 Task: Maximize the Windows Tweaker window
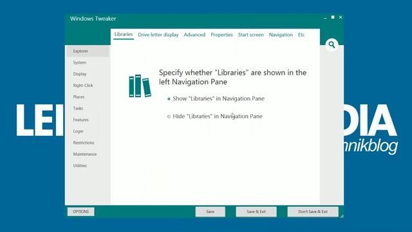tap(333, 17)
